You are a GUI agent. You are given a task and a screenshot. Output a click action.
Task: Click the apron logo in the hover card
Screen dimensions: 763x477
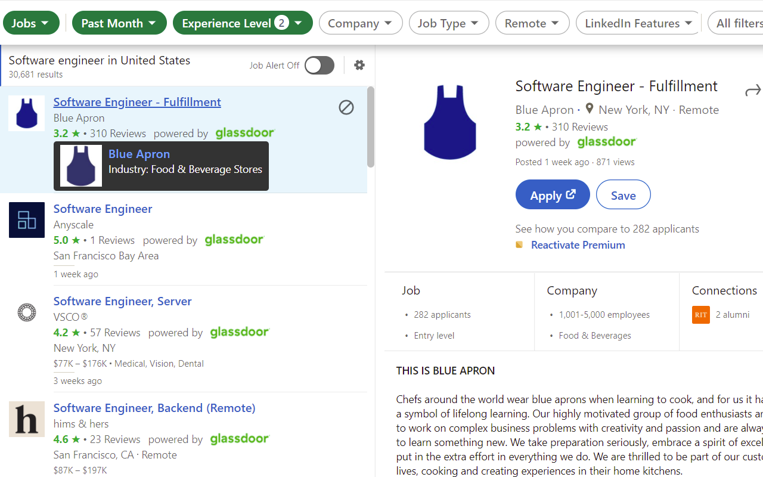click(x=81, y=166)
